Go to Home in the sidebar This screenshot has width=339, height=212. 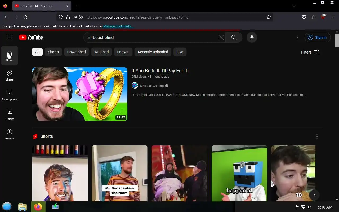(10, 56)
